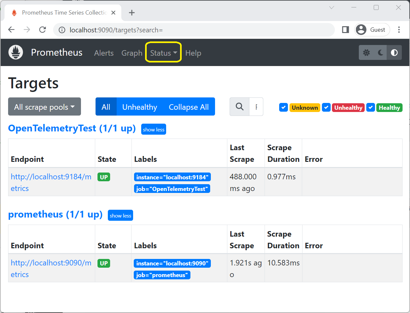Select the All targets filter button
This screenshot has height=313, width=410.
106,106
